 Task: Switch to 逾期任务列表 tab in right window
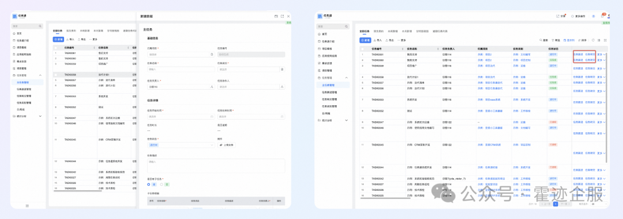tap(440, 30)
